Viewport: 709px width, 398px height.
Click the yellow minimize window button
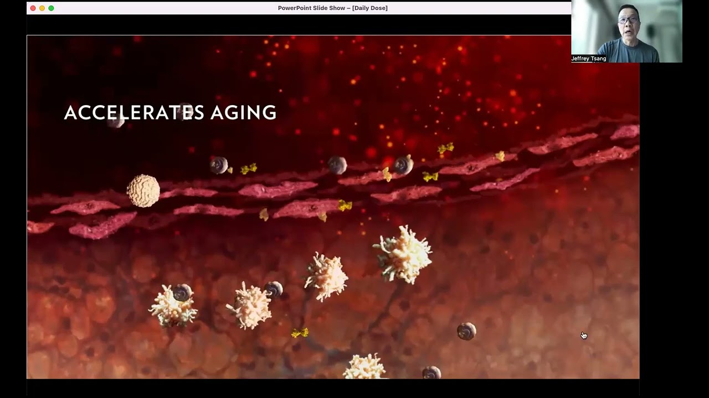[x=42, y=8]
